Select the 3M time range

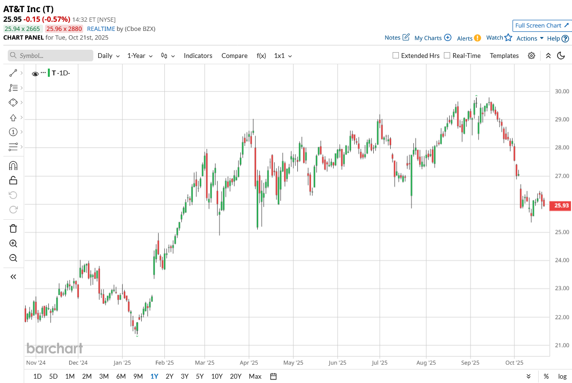click(104, 376)
